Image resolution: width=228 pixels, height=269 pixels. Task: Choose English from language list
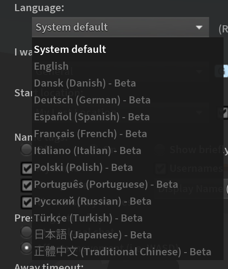coord(128,66)
